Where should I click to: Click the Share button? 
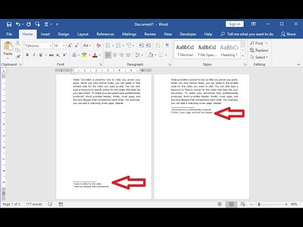[x=288, y=34]
